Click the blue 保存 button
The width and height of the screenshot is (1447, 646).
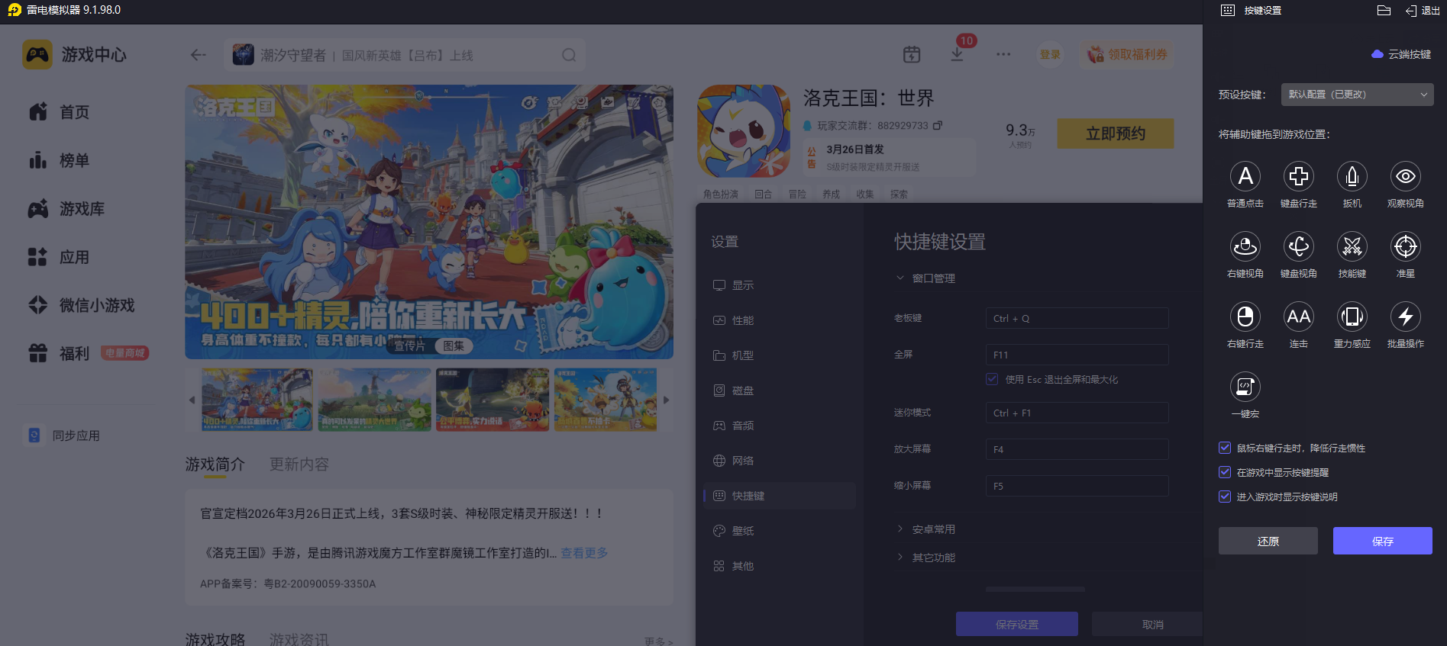point(1382,541)
